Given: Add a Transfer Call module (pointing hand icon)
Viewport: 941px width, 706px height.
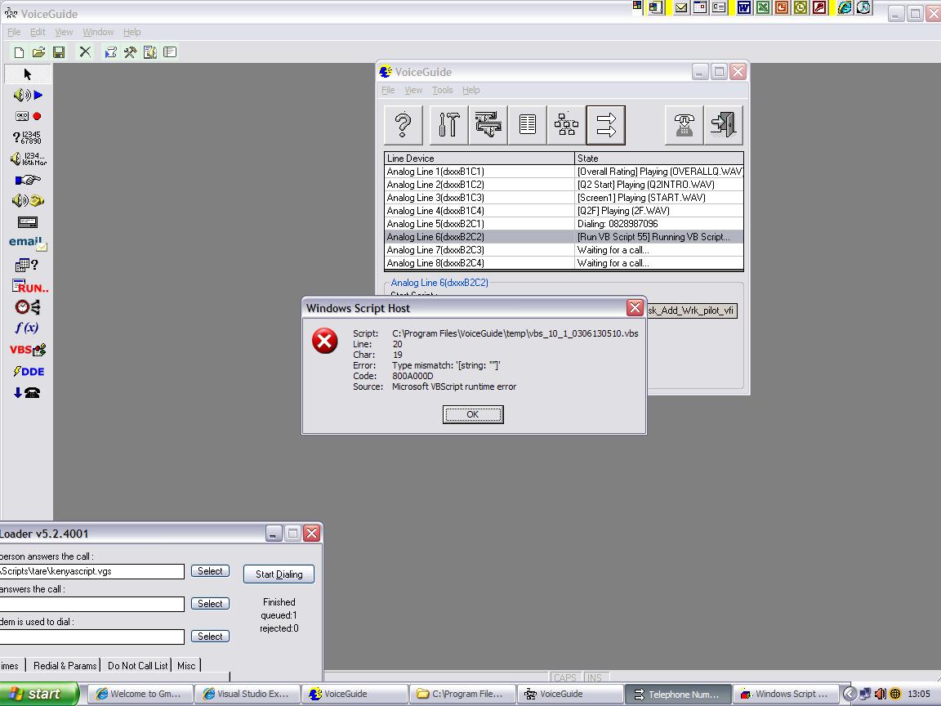Looking at the screenshot, I should (x=28, y=180).
